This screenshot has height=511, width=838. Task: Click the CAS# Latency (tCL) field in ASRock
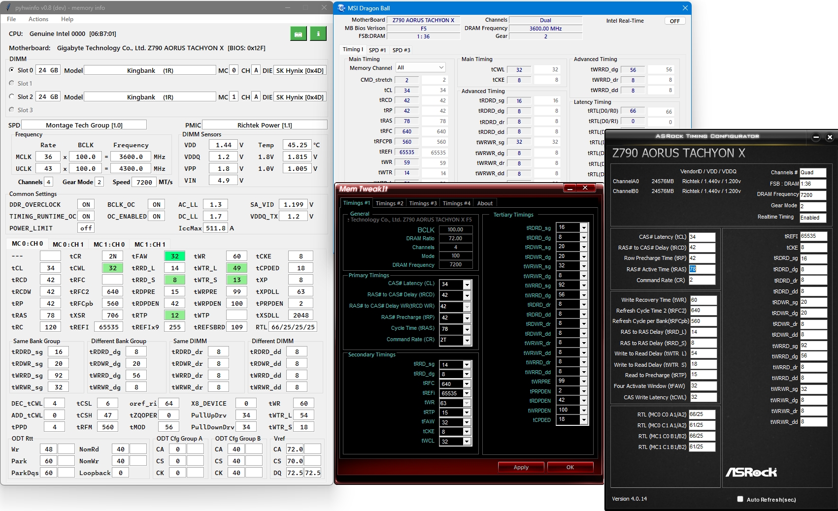[702, 237]
